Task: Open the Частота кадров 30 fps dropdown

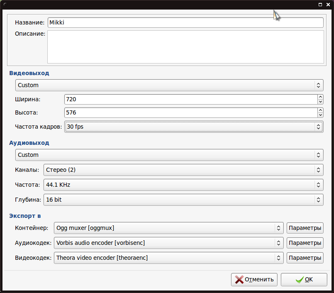Action: point(194,127)
